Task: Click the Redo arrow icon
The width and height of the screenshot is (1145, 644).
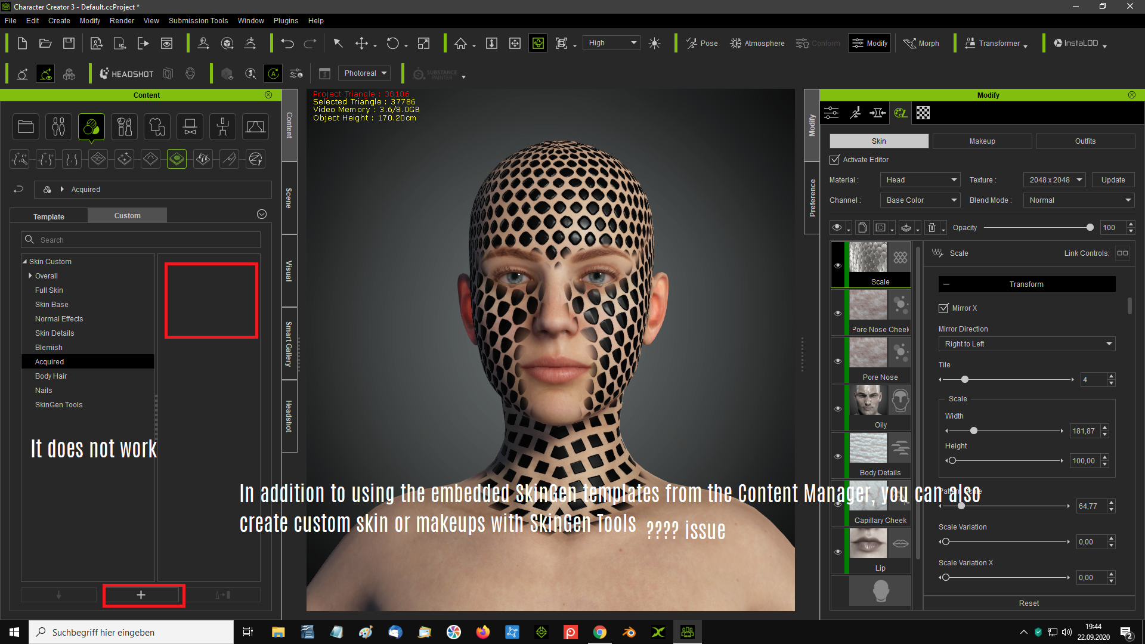Action: [310, 43]
